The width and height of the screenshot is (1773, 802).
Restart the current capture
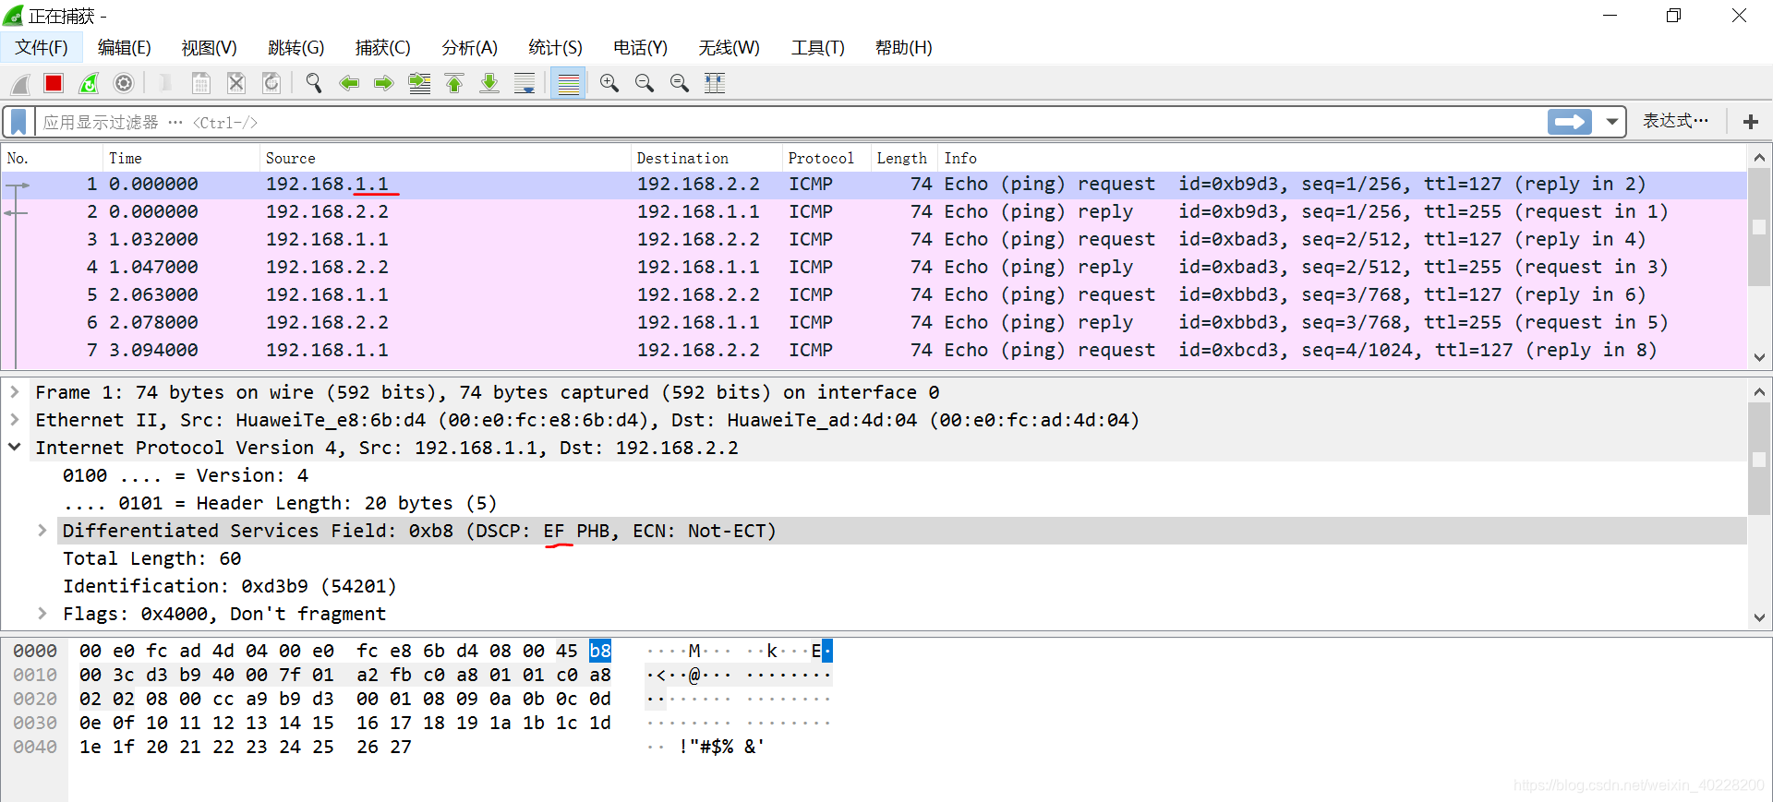(89, 84)
